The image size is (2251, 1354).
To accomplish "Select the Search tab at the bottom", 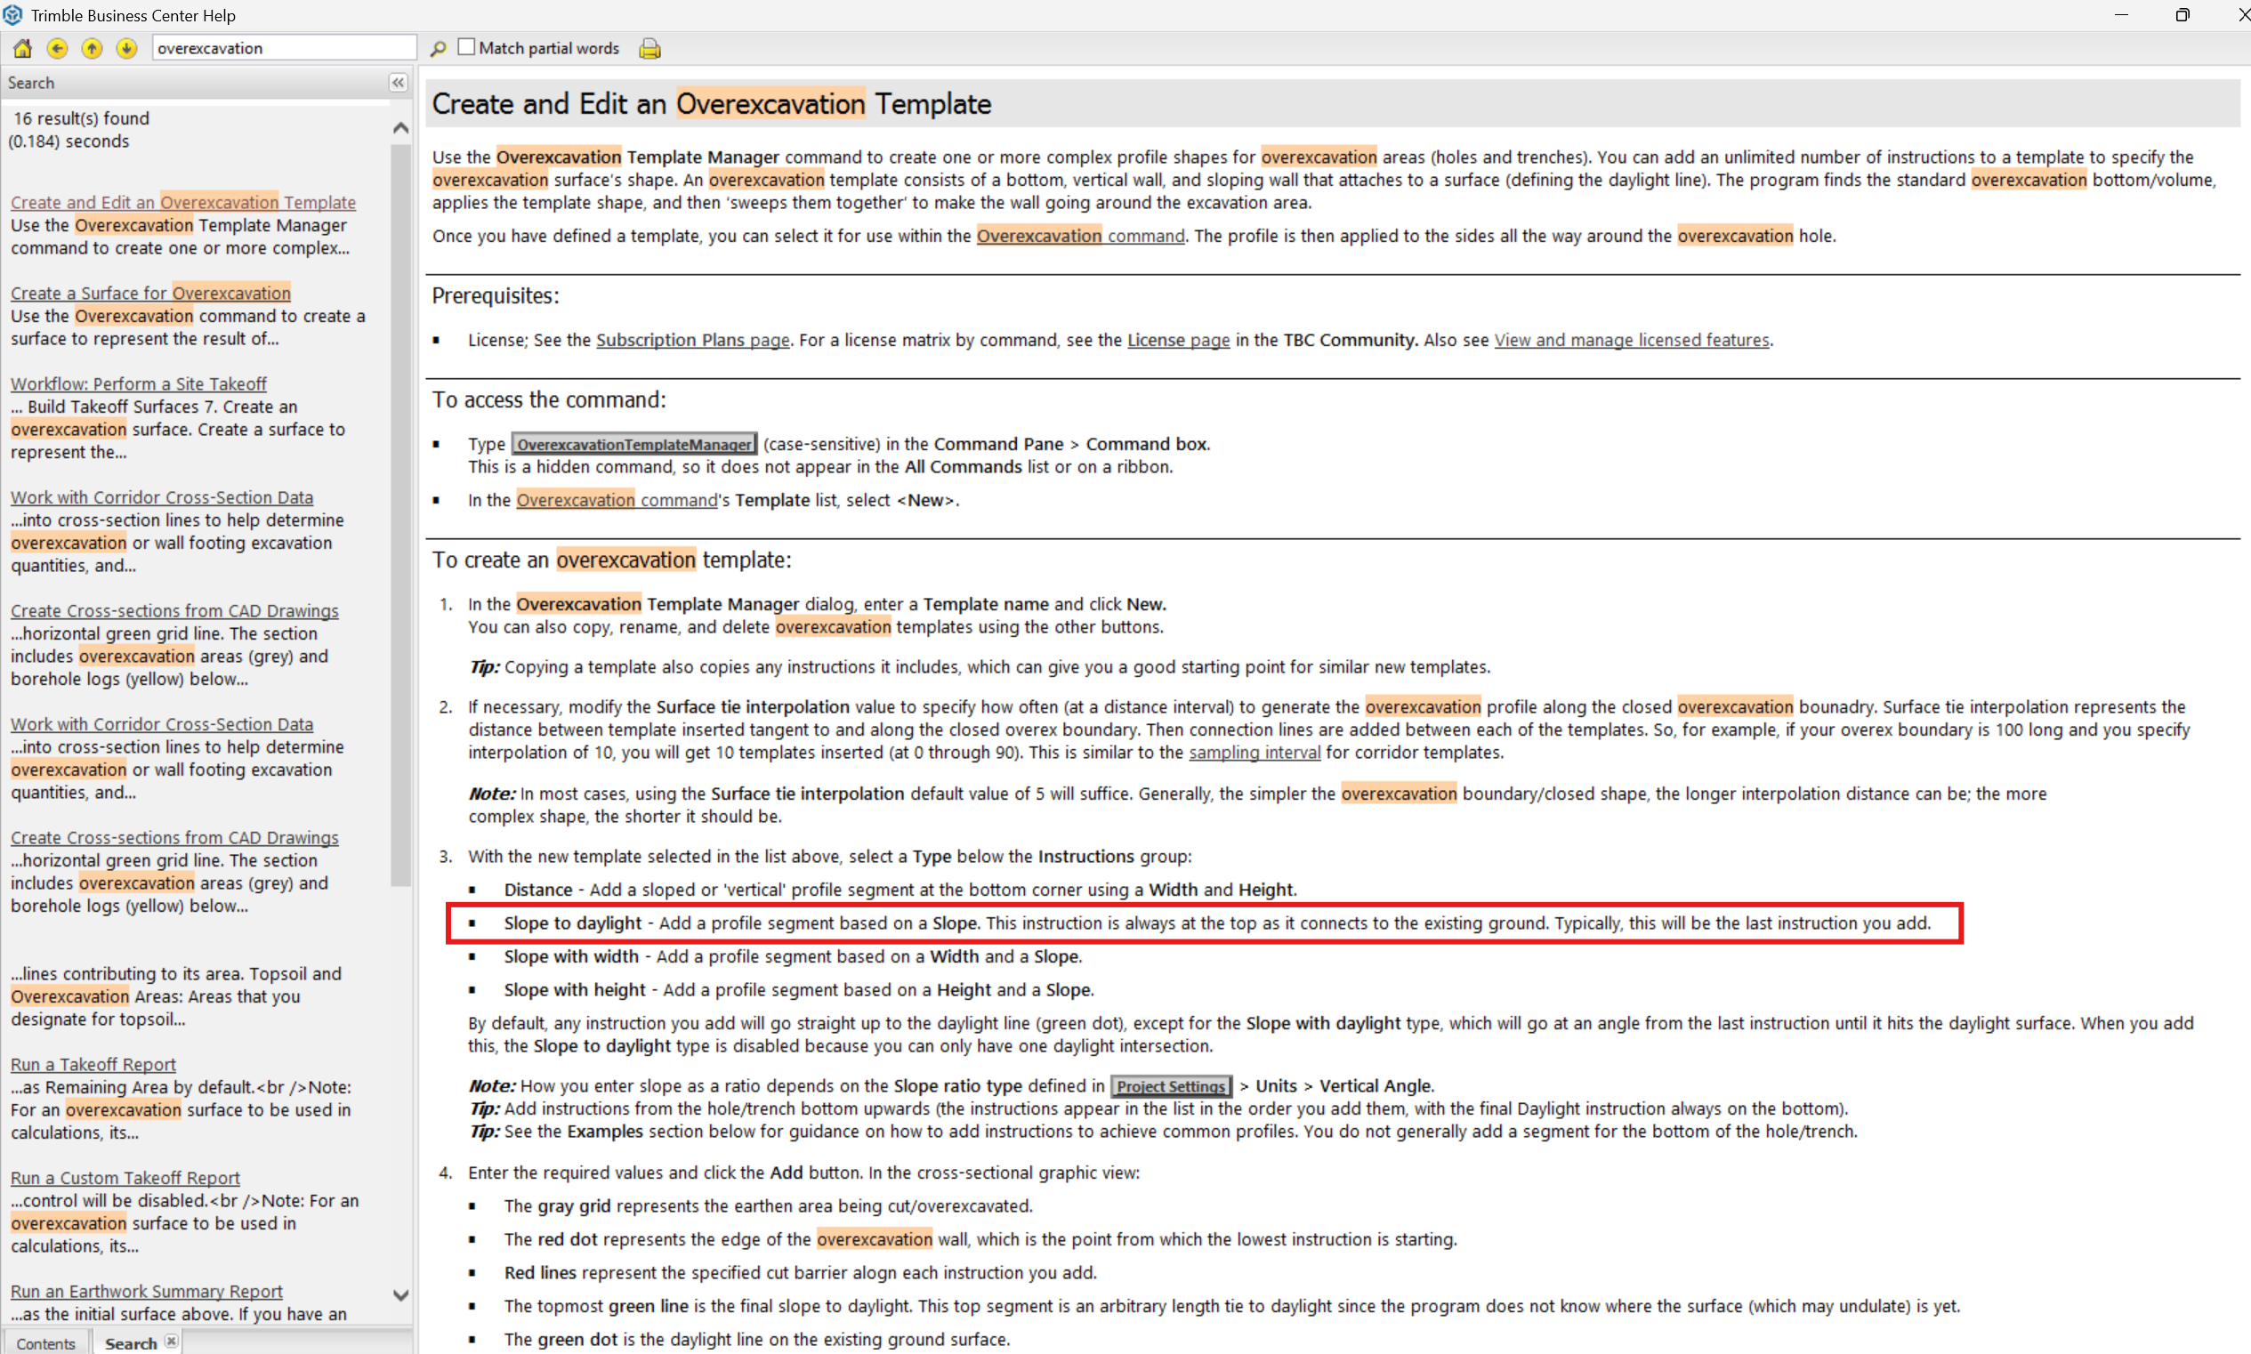I will pyautogui.click(x=131, y=1343).
